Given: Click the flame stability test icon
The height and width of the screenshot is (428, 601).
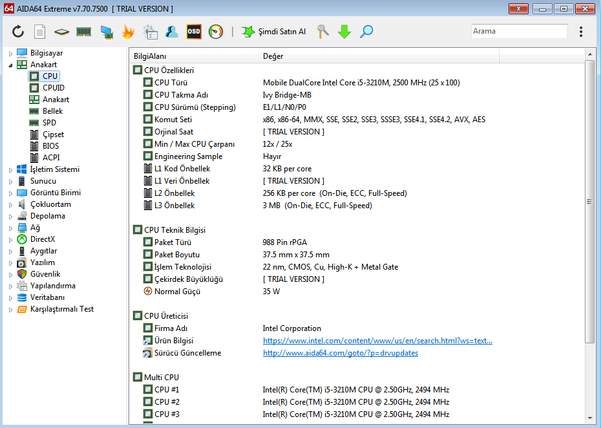Looking at the screenshot, I should pos(128,32).
